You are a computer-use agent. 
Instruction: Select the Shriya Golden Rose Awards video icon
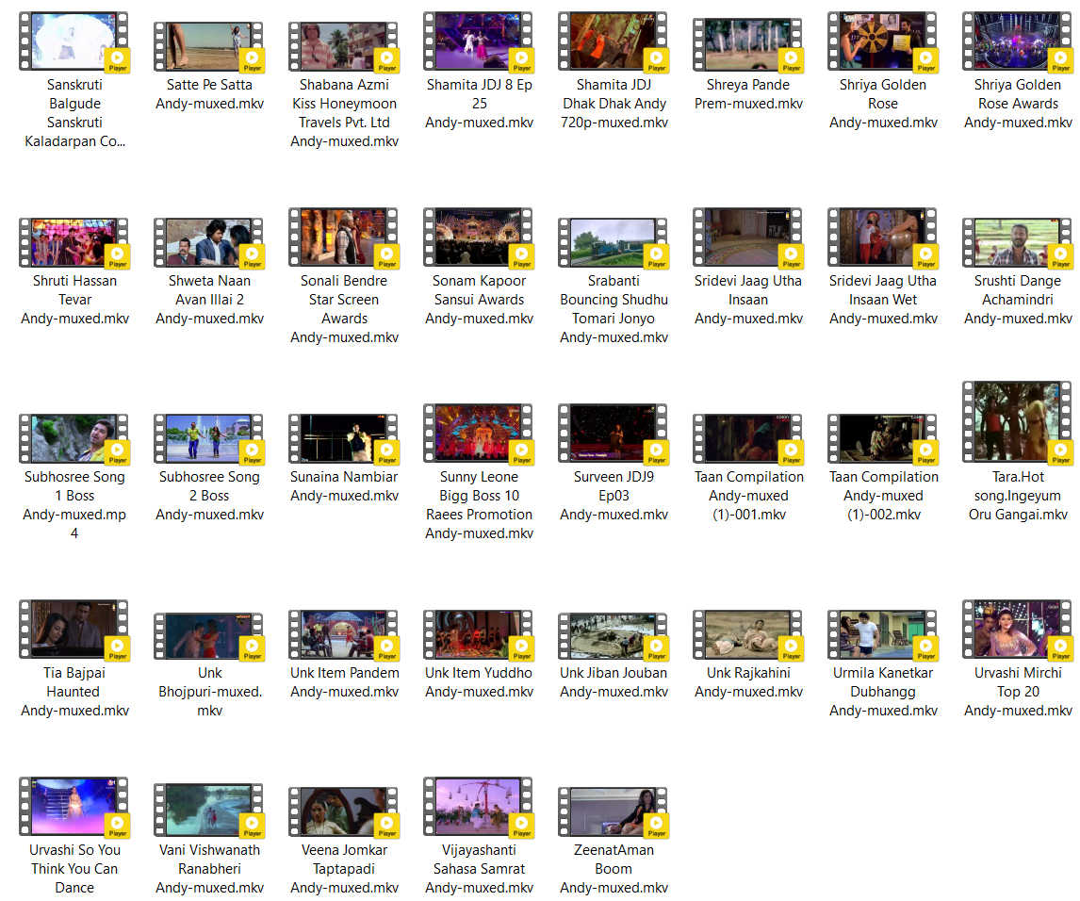pyautogui.click(x=1018, y=41)
